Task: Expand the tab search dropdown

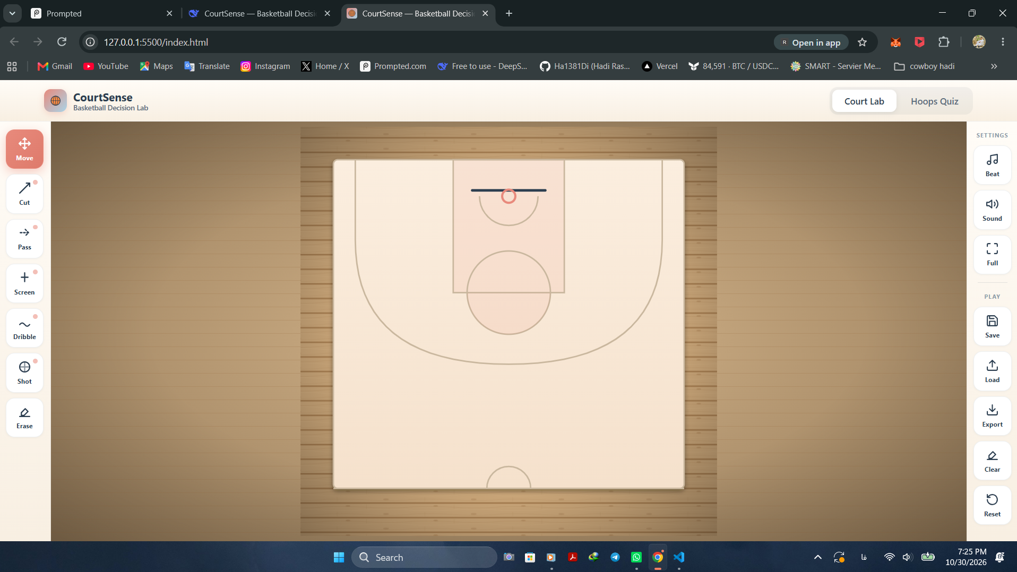Action: click(12, 13)
